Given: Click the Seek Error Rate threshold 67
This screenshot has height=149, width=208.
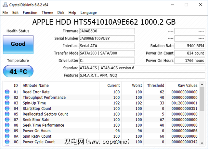Looking at the screenshot, I should [162, 120].
